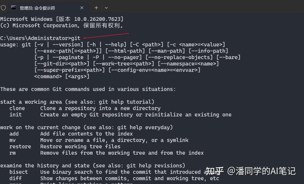Click the 知乎 watermark logo
Image resolution: width=304 pixels, height=184 pixels.
click(214, 171)
